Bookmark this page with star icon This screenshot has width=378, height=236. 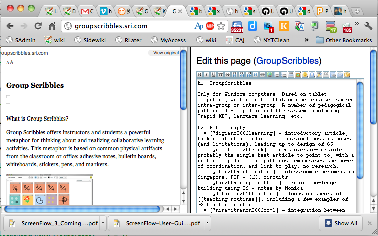(x=221, y=26)
